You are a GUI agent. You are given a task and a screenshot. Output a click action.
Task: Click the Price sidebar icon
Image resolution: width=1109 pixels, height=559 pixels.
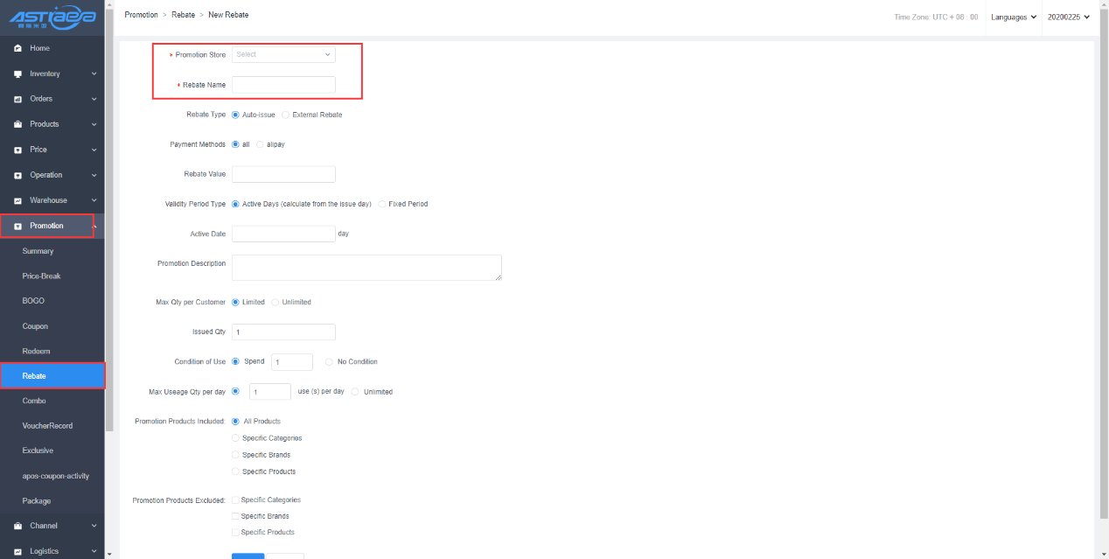click(x=17, y=150)
